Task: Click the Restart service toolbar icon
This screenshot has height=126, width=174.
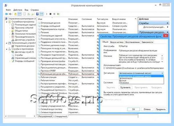Action: pos(58,14)
